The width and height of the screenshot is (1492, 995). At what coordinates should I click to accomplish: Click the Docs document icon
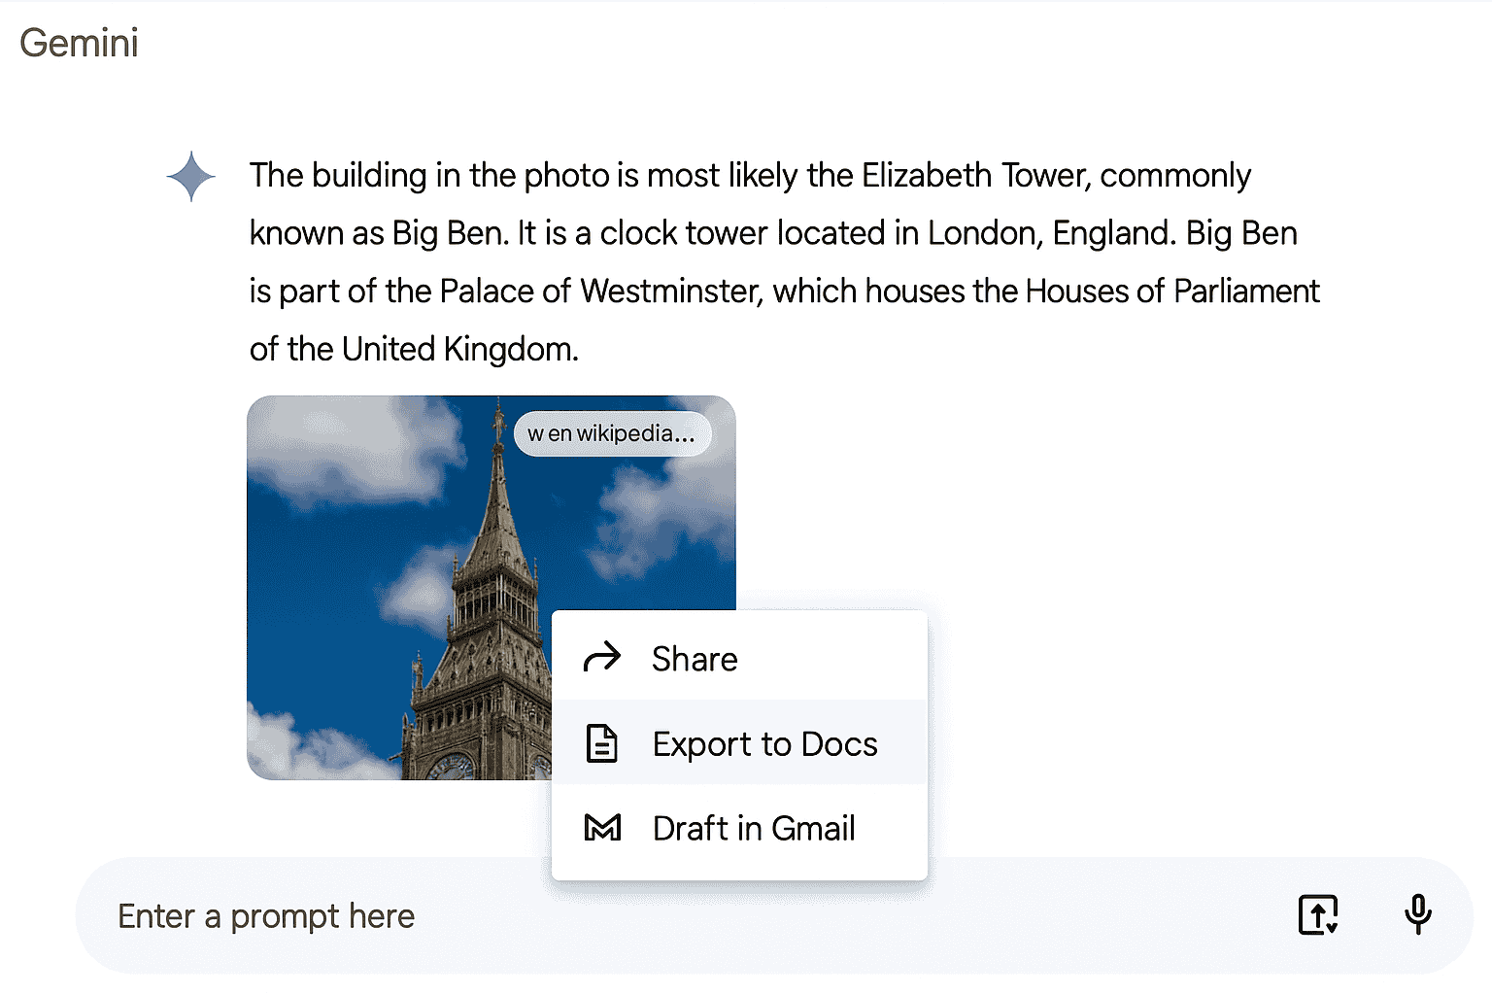(601, 743)
